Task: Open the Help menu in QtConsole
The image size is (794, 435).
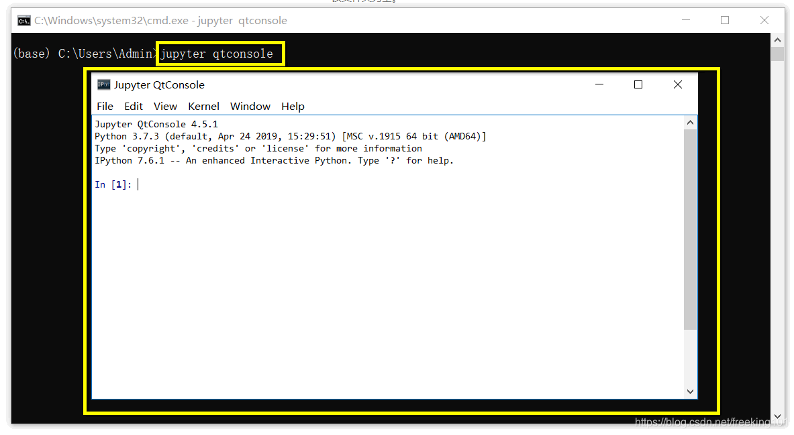Action: [293, 106]
